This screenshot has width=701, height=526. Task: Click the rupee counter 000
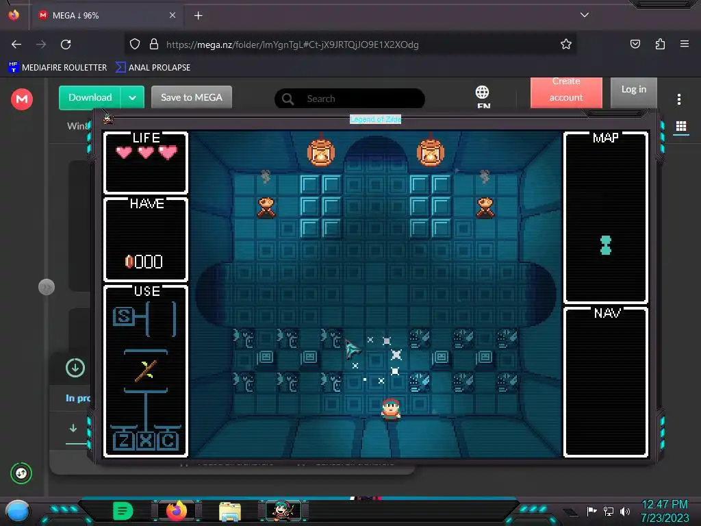144,262
